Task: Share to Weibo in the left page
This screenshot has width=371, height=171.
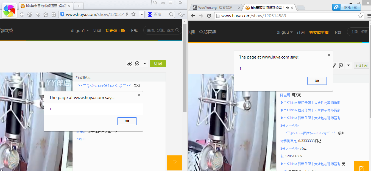Action: [130, 64]
